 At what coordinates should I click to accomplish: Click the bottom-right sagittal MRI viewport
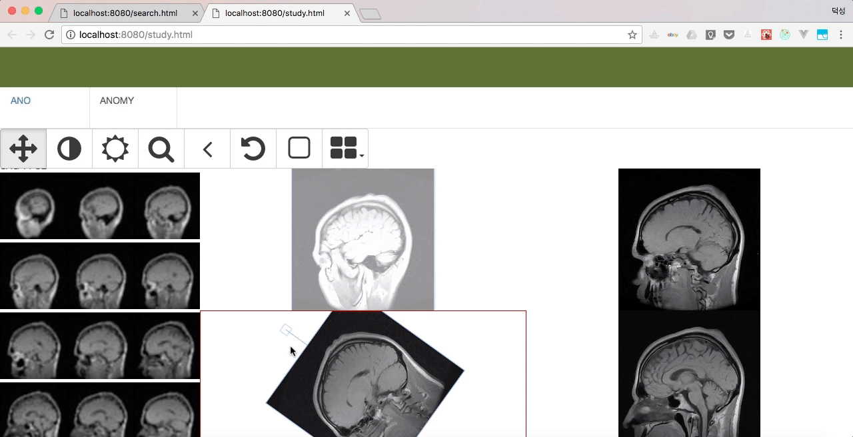point(689,374)
